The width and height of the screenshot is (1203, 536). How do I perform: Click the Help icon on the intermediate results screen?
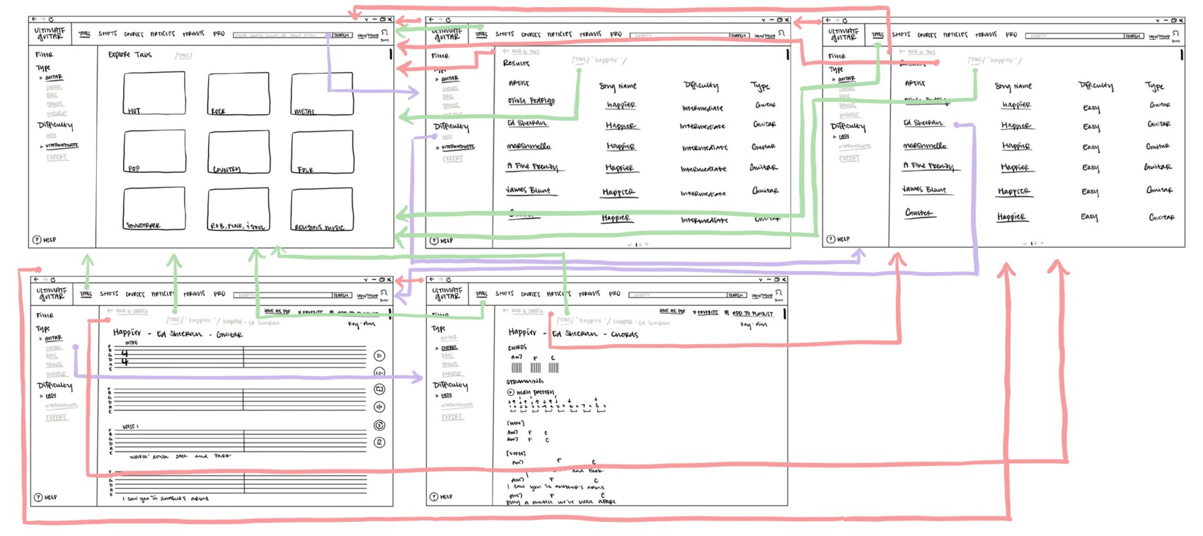(x=434, y=241)
